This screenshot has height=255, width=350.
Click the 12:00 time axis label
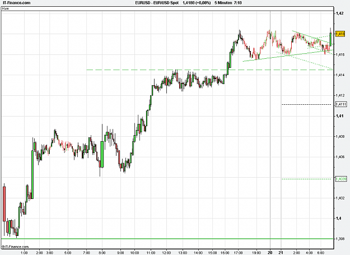point(166,253)
